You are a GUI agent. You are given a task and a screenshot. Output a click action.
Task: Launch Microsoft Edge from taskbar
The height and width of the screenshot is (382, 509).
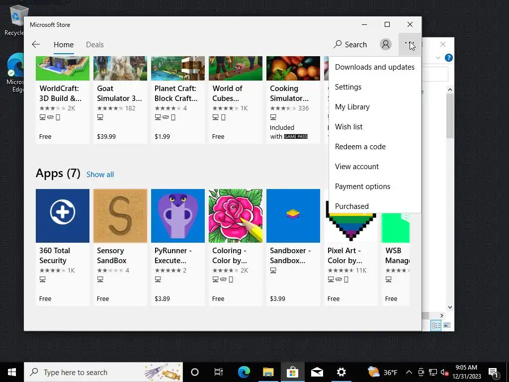coord(244,372)
